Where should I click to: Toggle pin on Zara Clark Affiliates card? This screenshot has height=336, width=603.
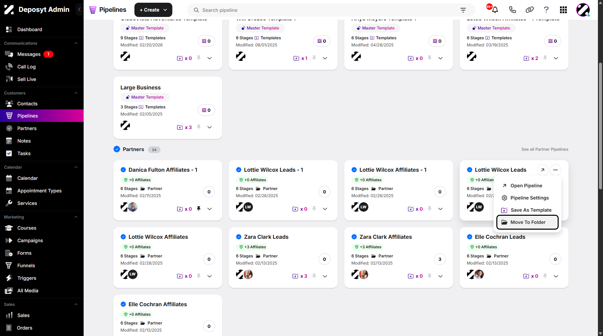430,276
